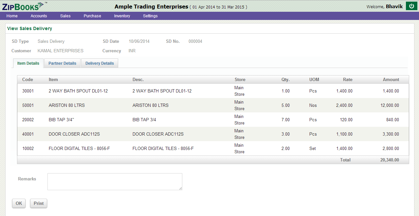Screen dimensions: 419x216
Task: Open the Accounts menu
Action: pyautogui.click(x=39, y=16)
